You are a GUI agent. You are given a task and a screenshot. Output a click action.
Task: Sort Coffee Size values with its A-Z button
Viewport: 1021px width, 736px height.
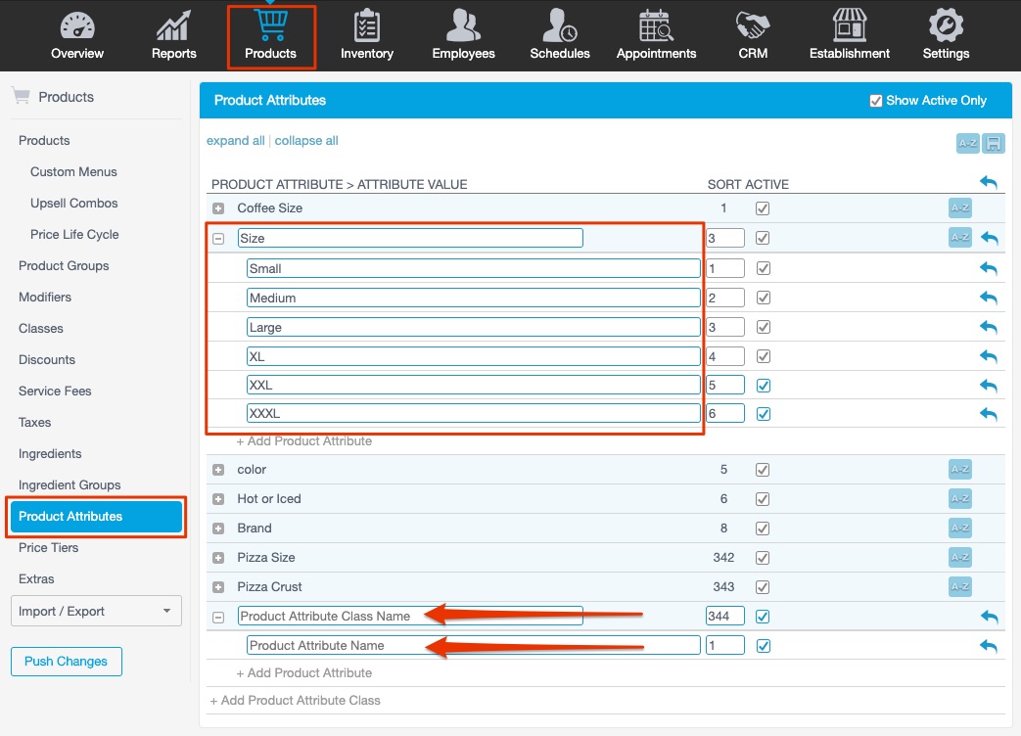tap(967, 207)
